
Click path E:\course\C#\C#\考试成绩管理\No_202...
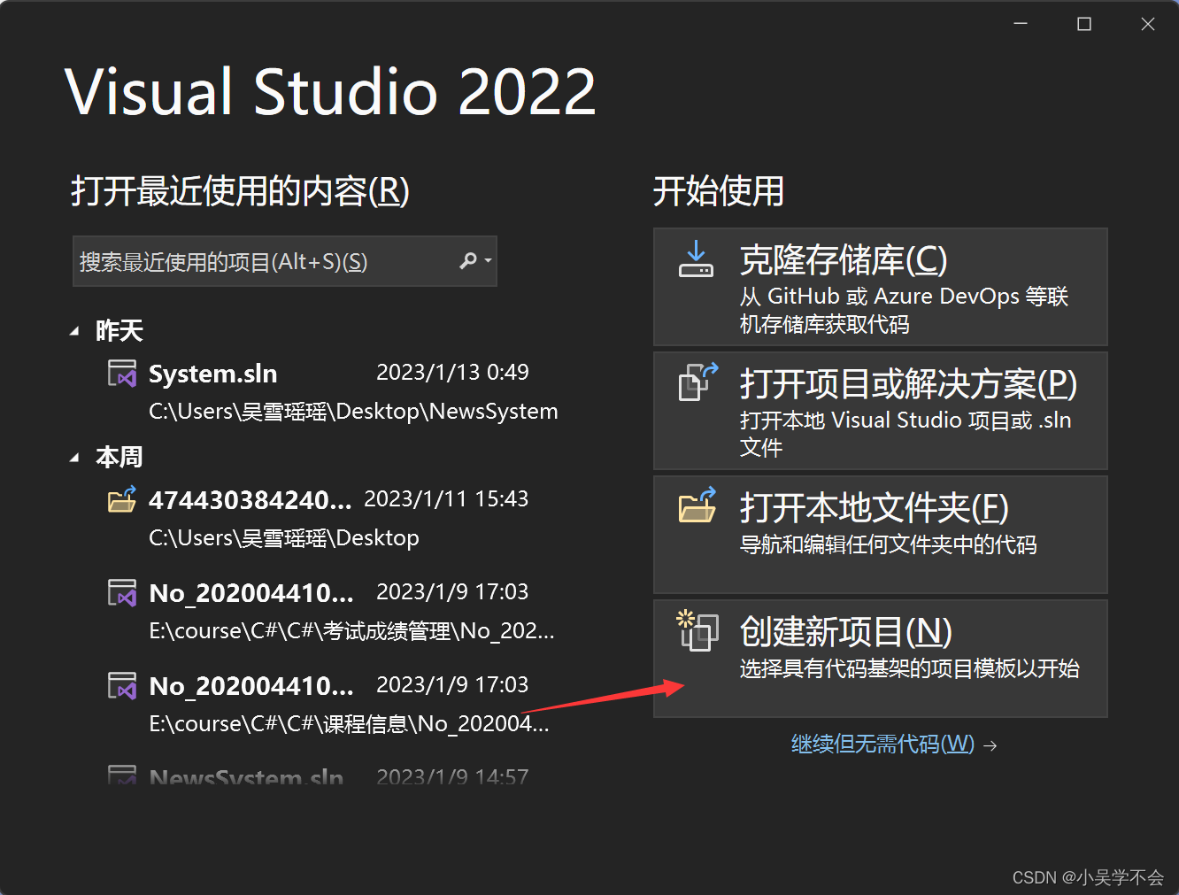tap(351, 631)
